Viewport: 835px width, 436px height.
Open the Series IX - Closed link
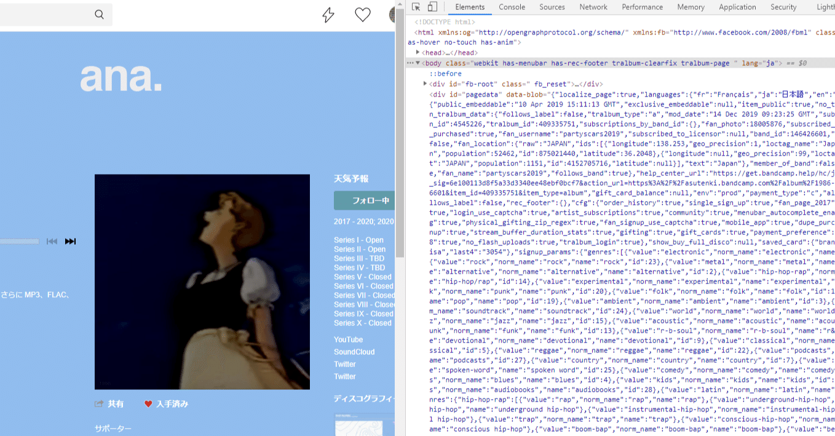point(363,314)
